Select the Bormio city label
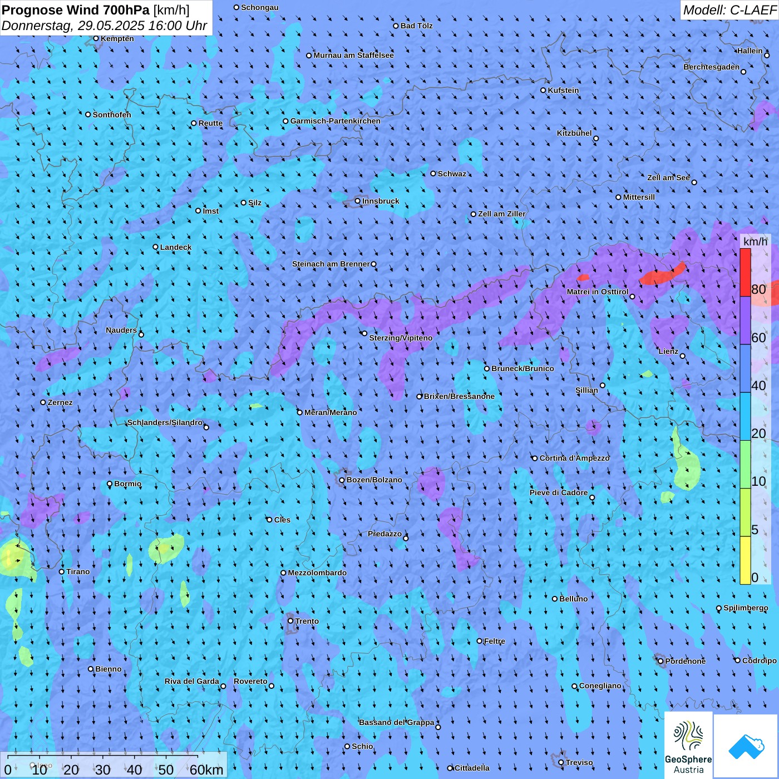 pyautogui.click(x=127, y=484)
